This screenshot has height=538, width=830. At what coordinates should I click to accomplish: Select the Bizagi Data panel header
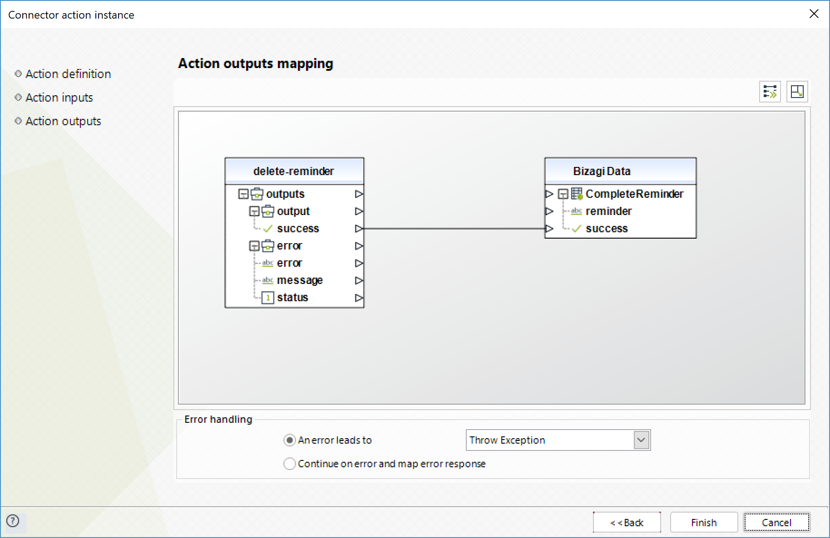(x=620, y=171)
